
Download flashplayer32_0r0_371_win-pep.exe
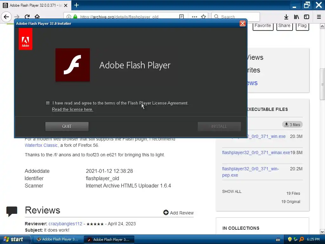(x=250, y=172)
